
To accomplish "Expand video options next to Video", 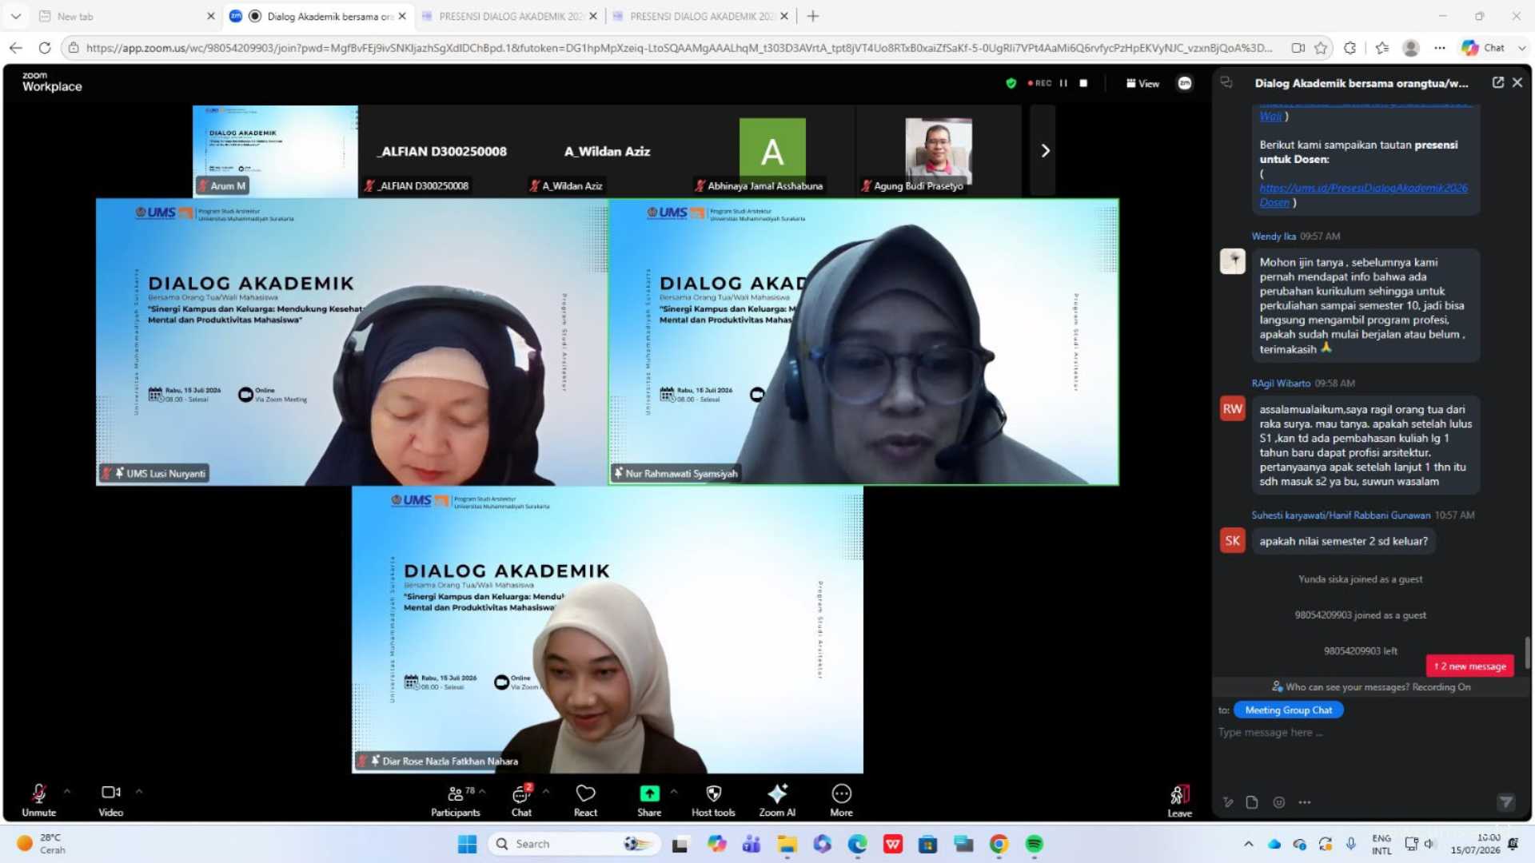I will click(x=139, y=791).
